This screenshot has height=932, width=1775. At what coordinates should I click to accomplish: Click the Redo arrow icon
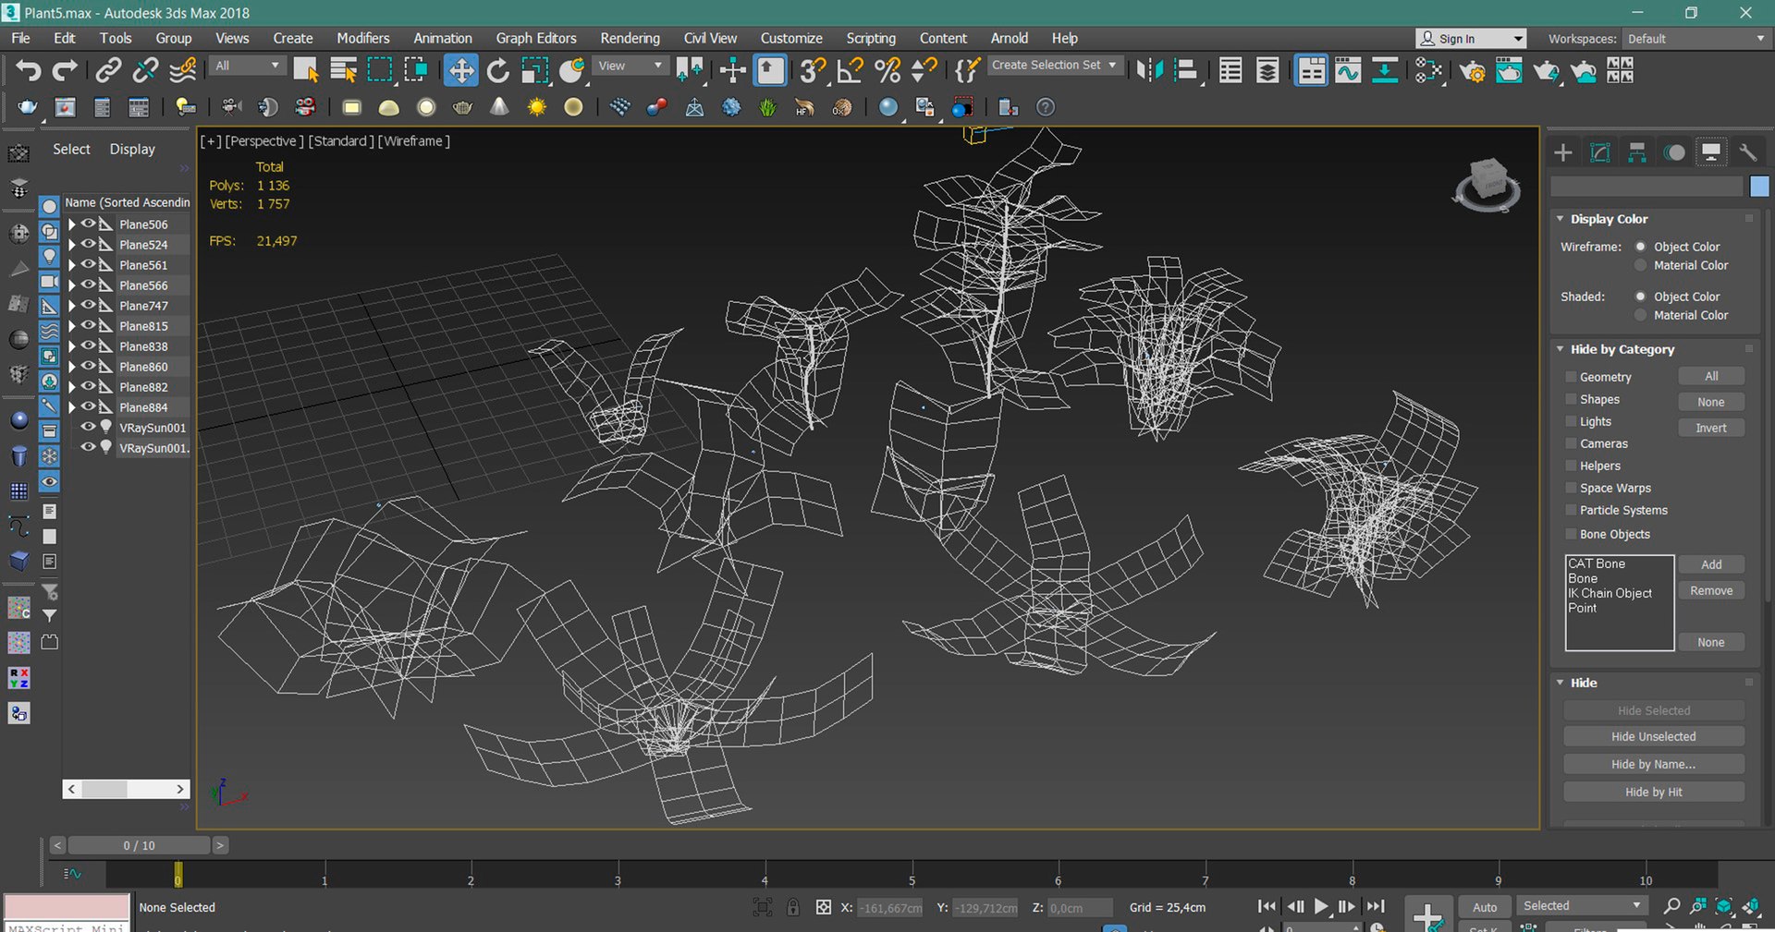coord(65,70)
